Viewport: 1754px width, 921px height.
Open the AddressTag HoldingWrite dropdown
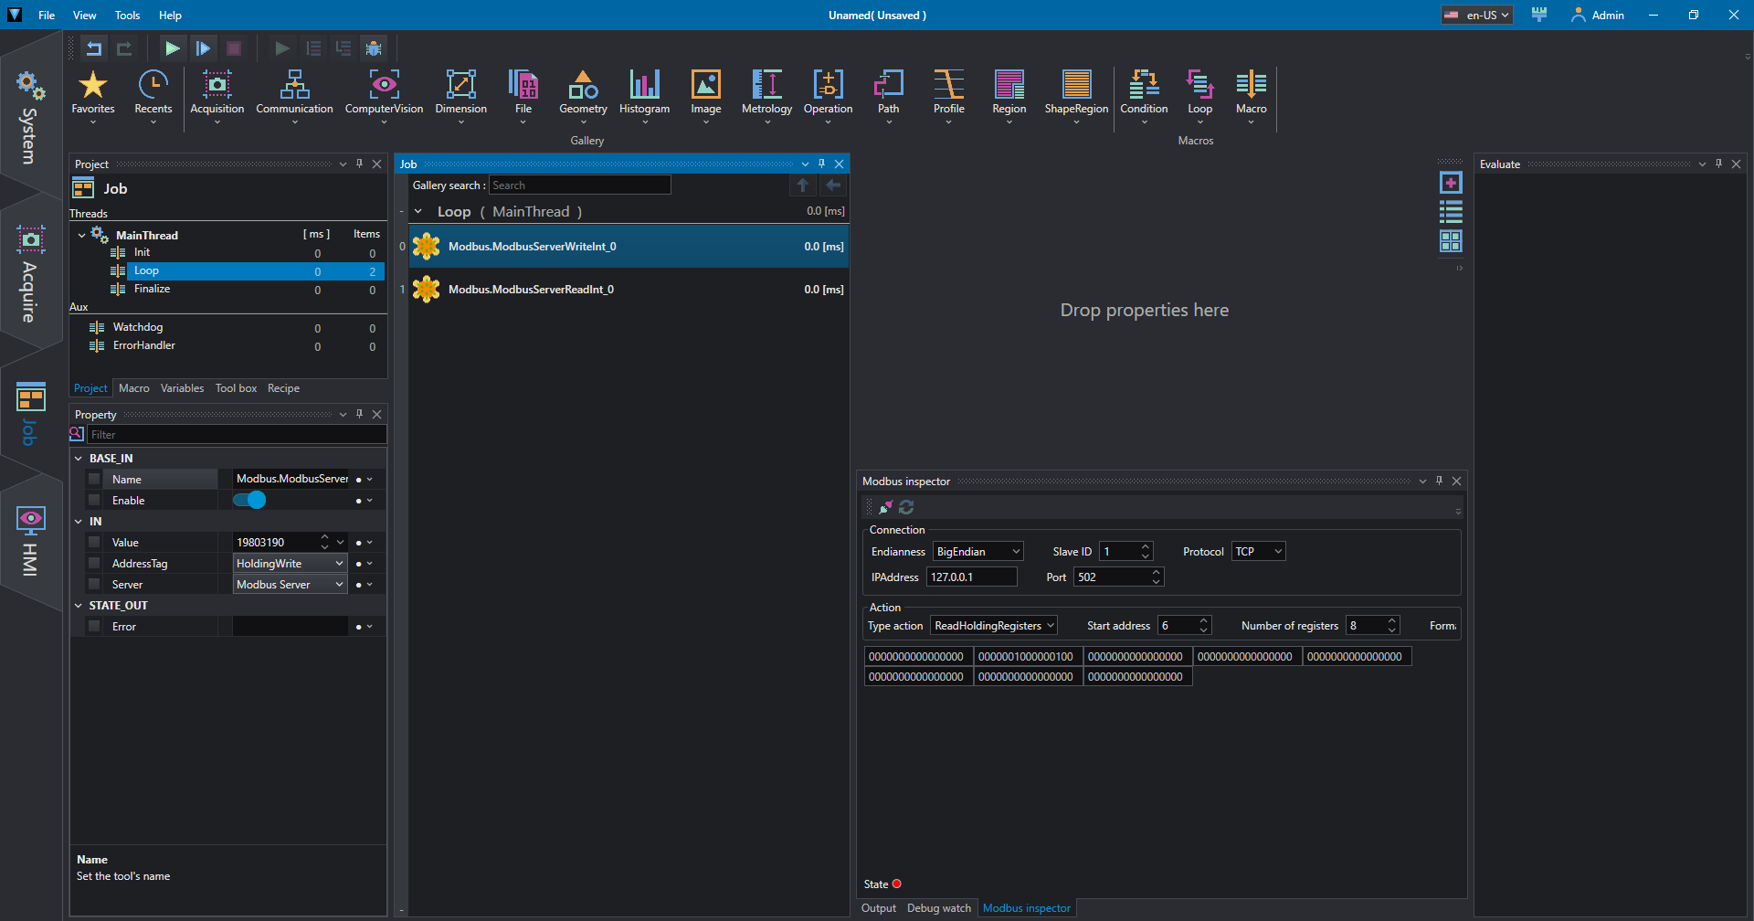click(290, 564)
